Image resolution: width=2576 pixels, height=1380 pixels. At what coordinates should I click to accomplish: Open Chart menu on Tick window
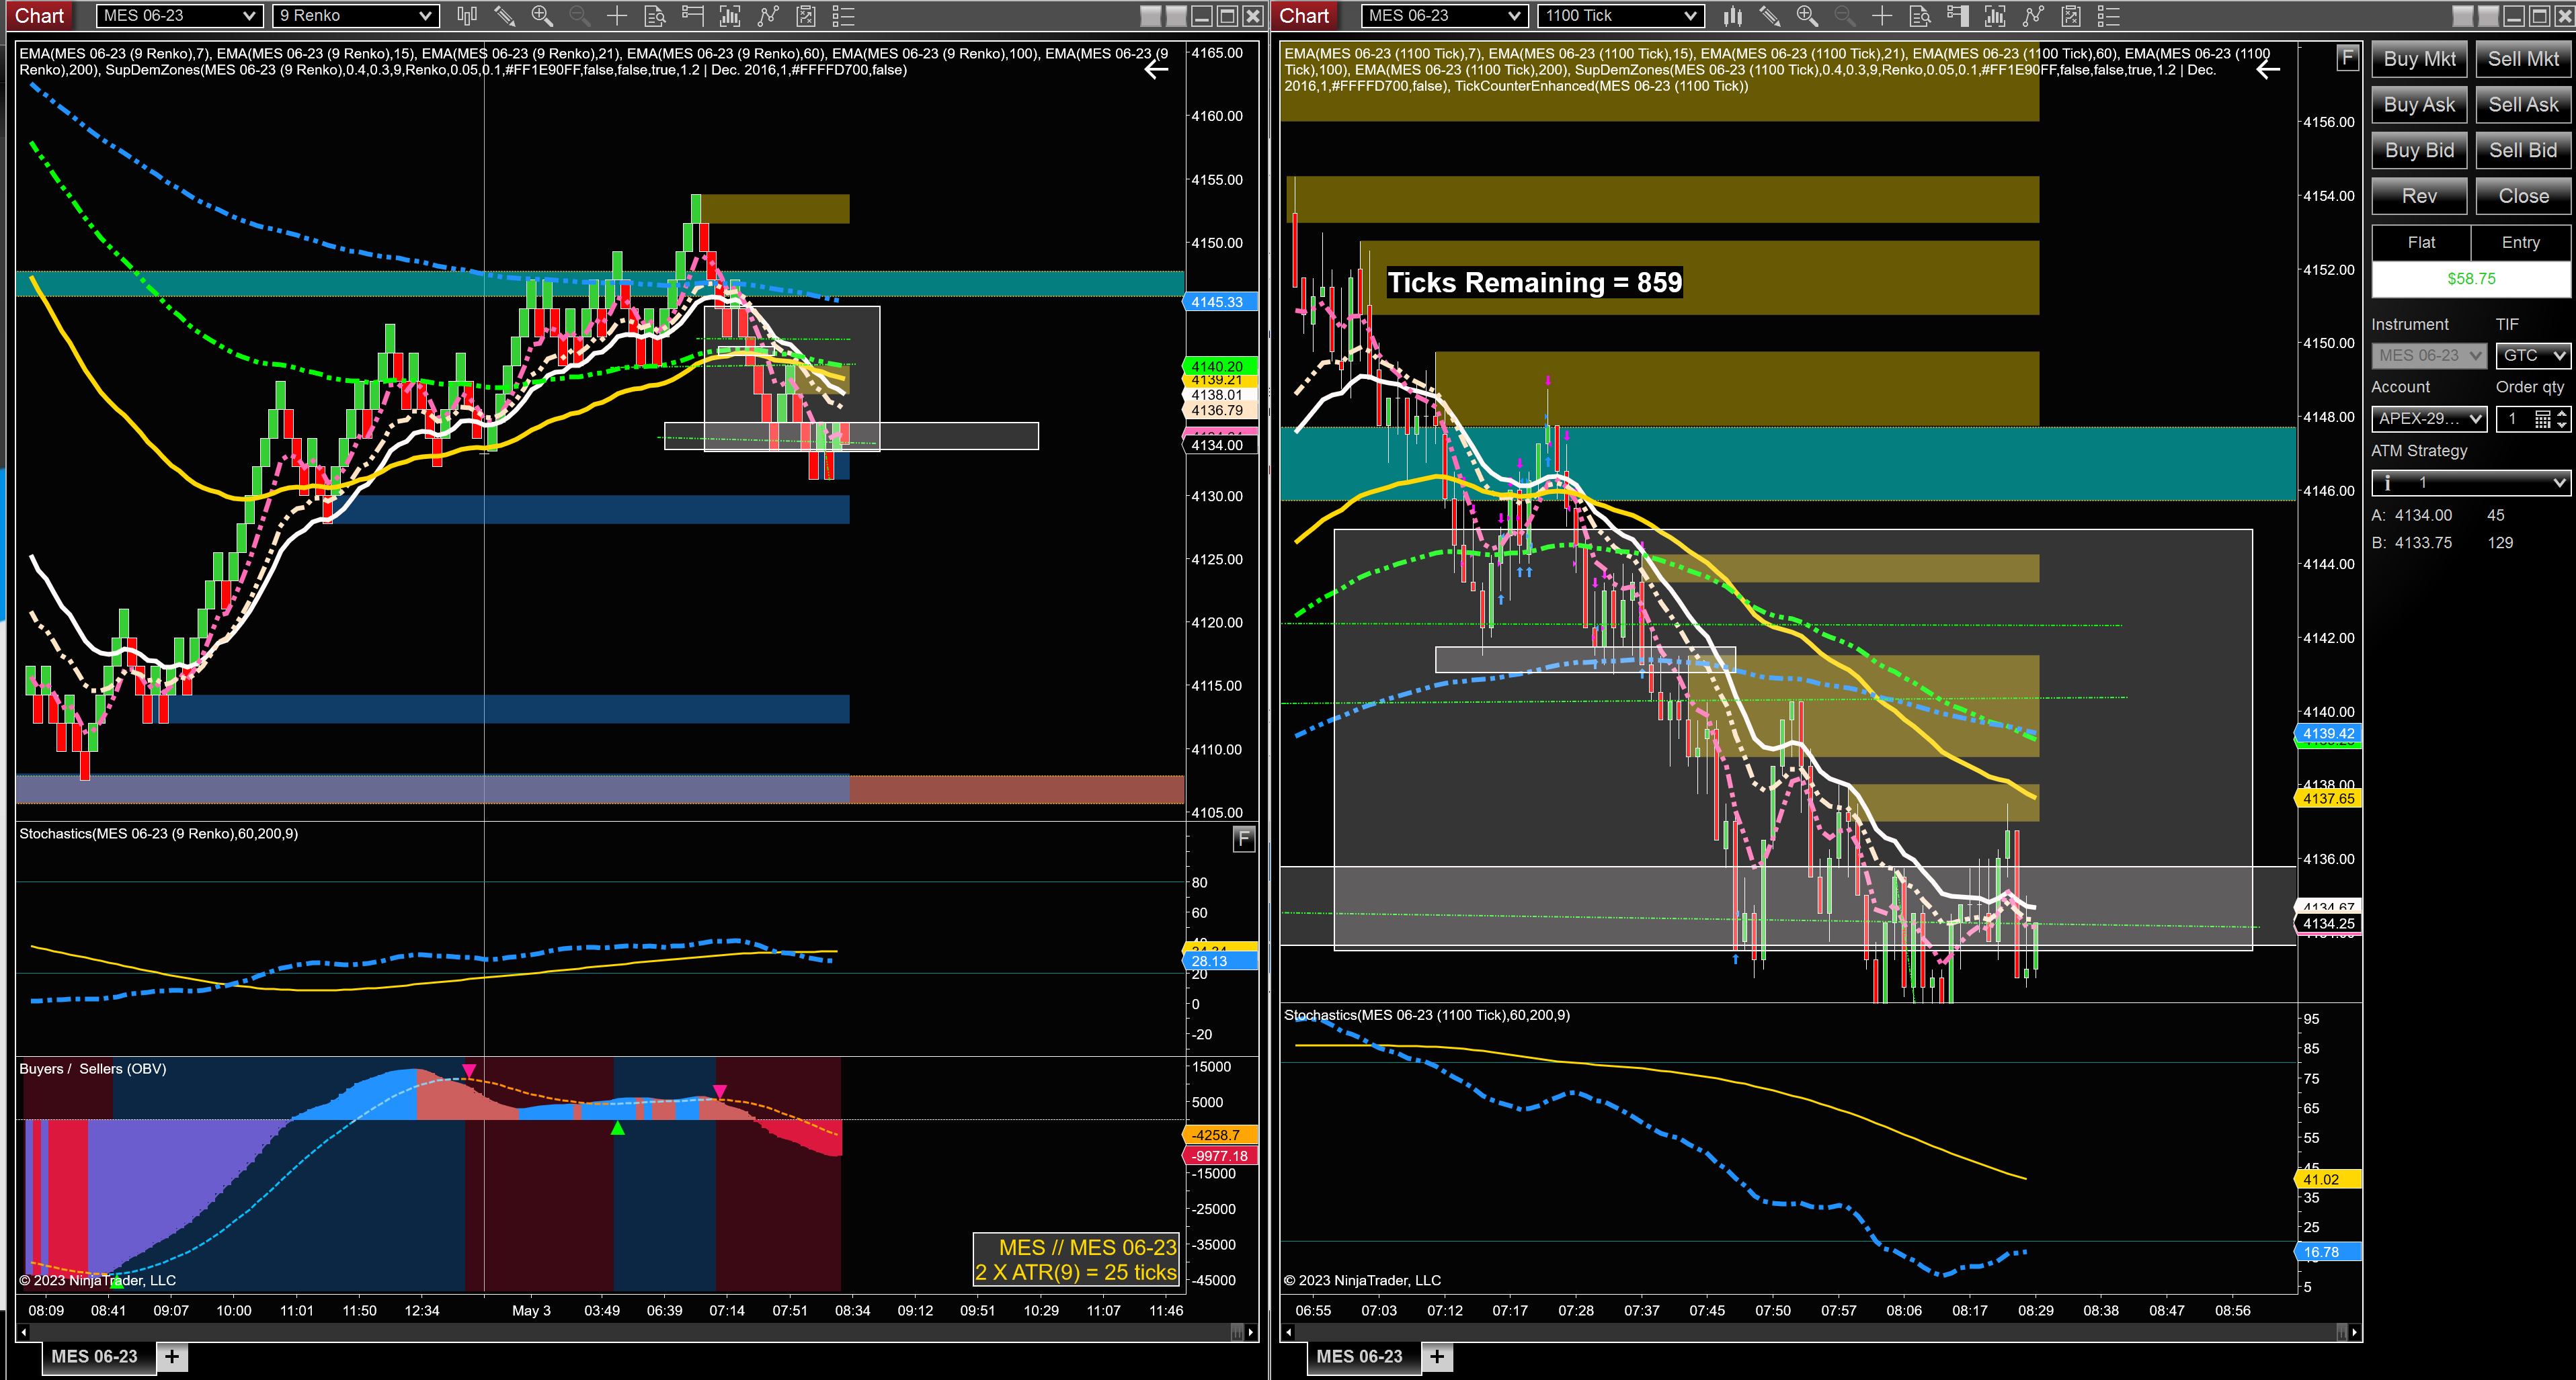click(1305, 15)
